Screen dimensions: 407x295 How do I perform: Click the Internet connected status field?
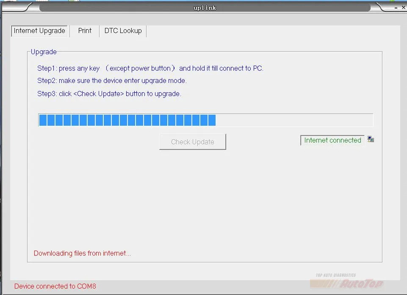click(332, 141)
